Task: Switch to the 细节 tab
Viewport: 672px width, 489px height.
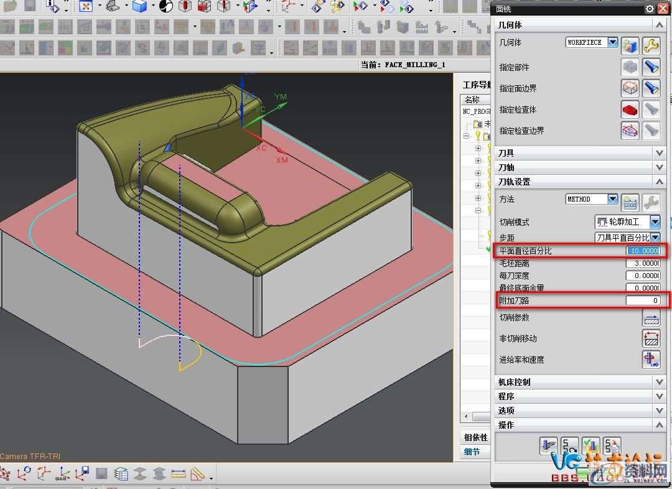Action: point(472,452)
